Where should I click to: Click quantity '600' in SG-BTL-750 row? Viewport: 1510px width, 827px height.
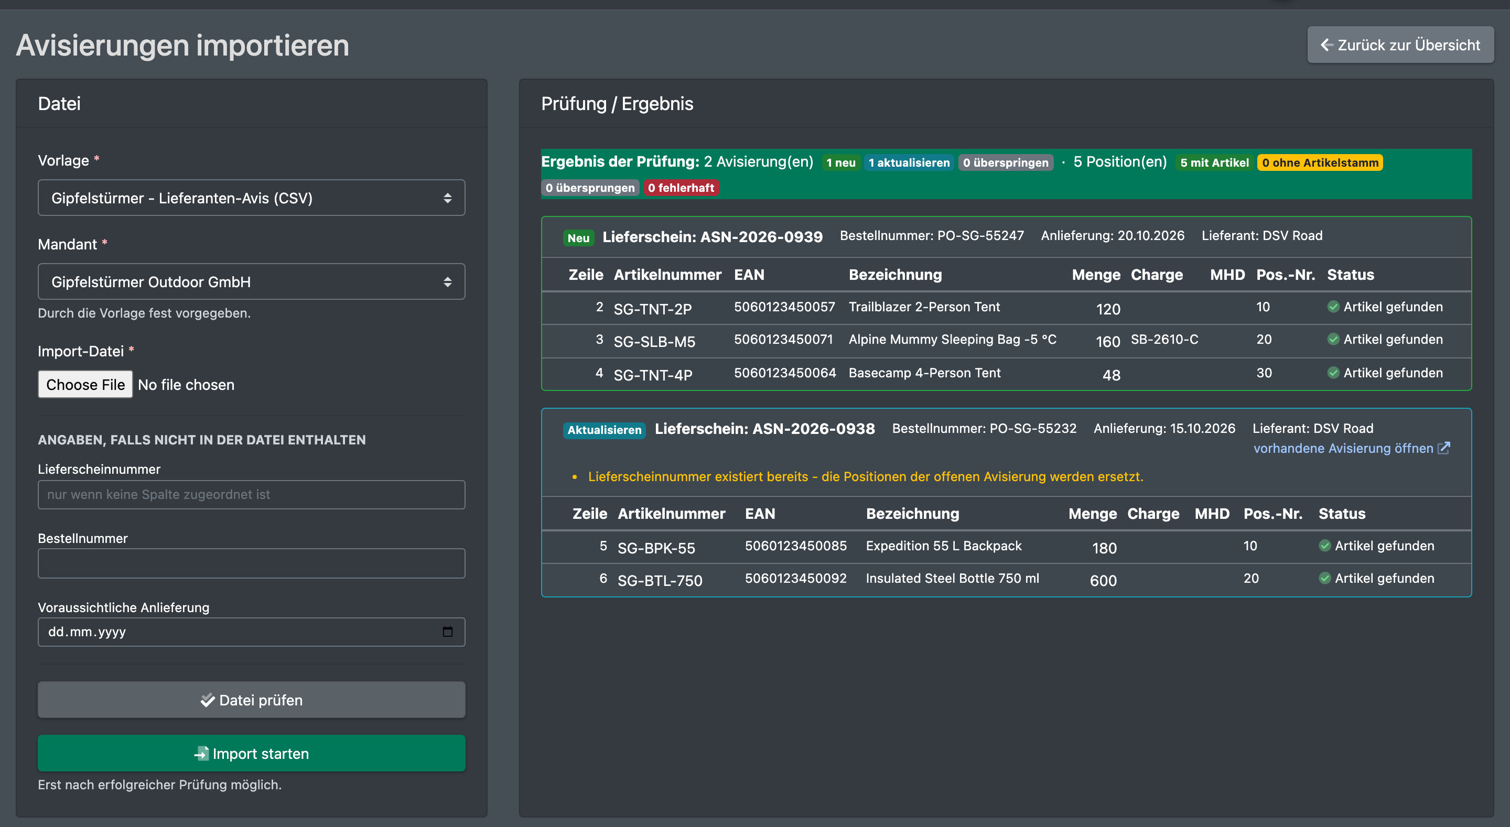1103,580
